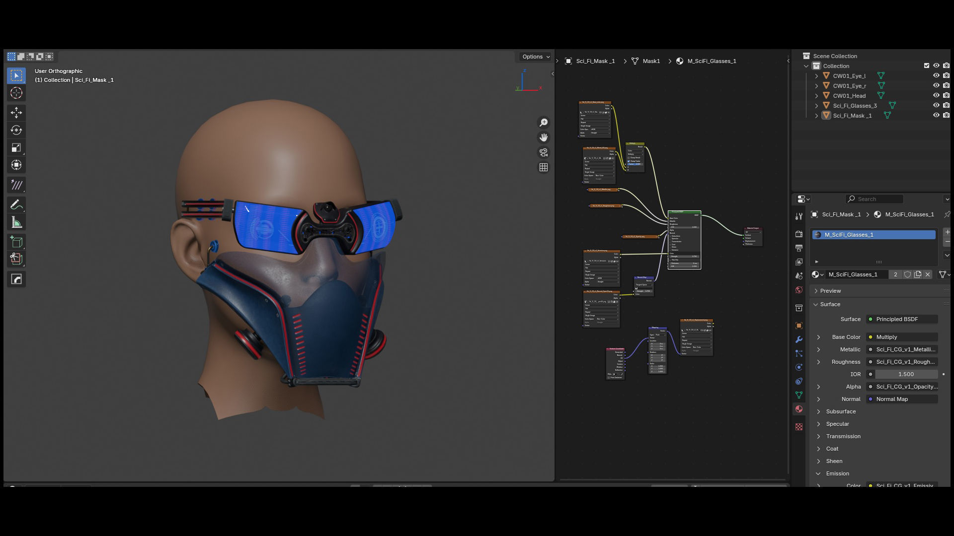This screenshot has width=954, height=536.
Task: Open the Output properties tab
Action: (799, 248)
